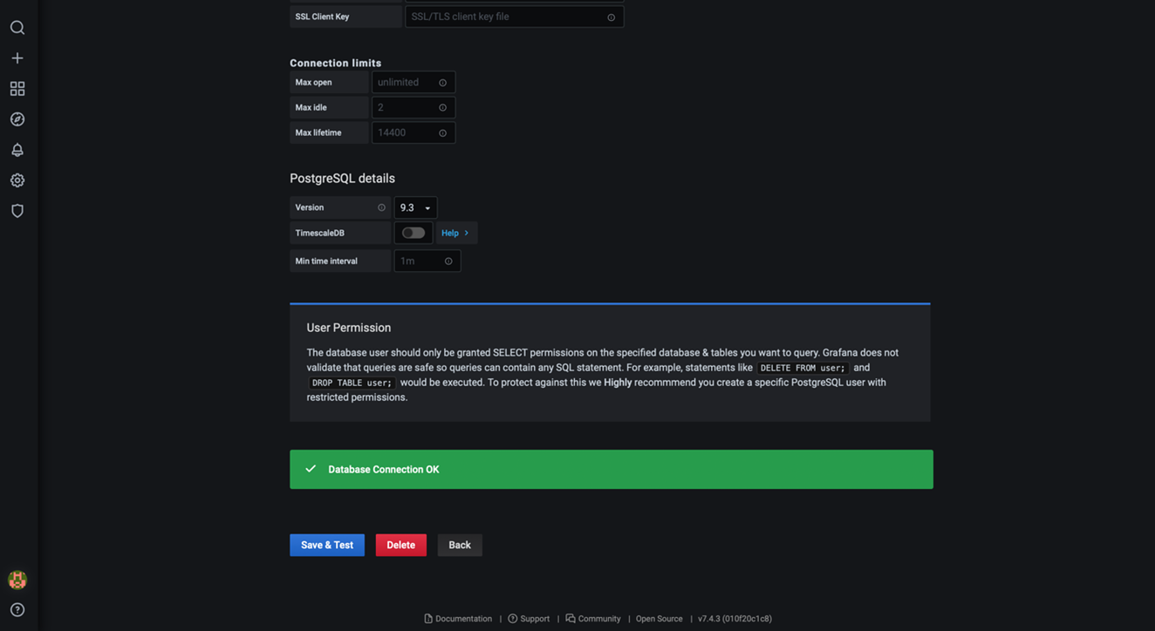This screenshot has width=1155, height=631.
Task: Toggle the TimescaleDB switch
Action: 413,233
